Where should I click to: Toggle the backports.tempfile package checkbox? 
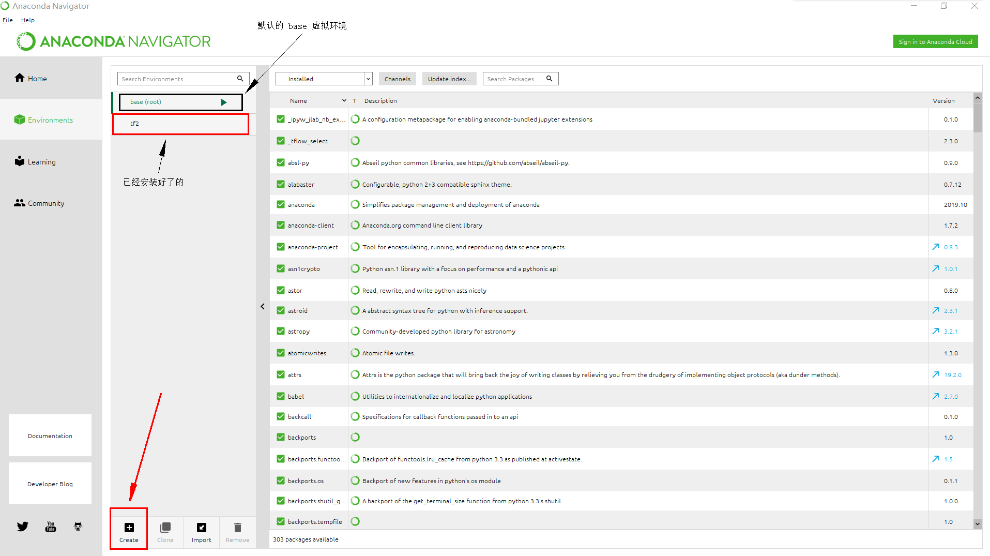pos(281,522)
